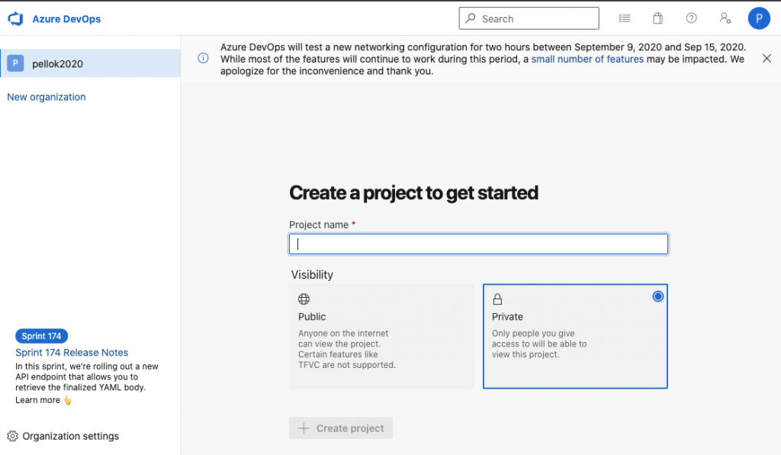Viewport: 781px width, 455px height.
Task: Dismiss the networking notification banner
Action: (x=767, y=59)
